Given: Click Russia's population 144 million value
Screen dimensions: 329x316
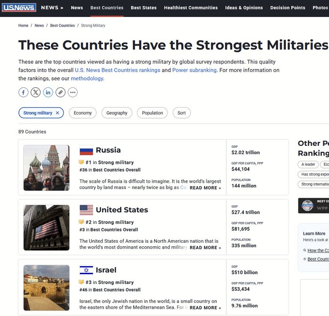Looking at the screenshot, I should tap(244, 186).
